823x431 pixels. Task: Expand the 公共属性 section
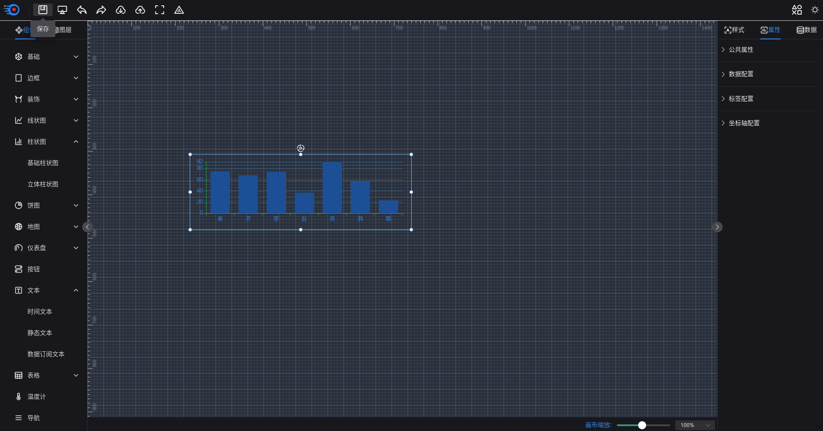tap(741, 50)
